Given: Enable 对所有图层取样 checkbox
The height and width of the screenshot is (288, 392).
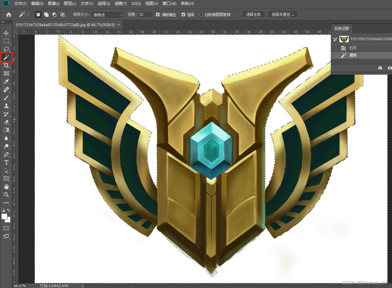Looking at the screenshot, I should 201,15.
